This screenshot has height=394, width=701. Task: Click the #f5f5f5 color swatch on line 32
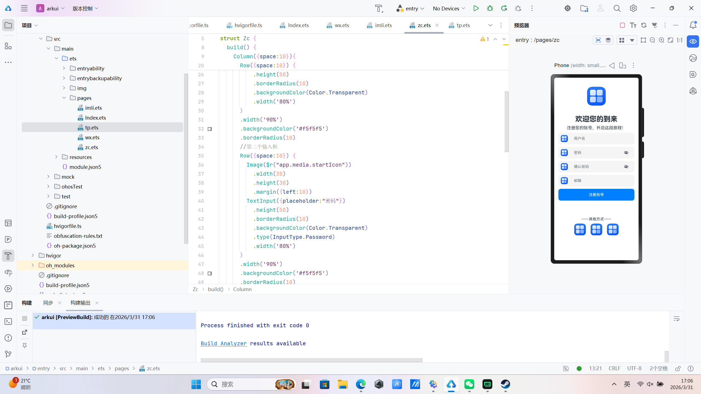[210, 129]
